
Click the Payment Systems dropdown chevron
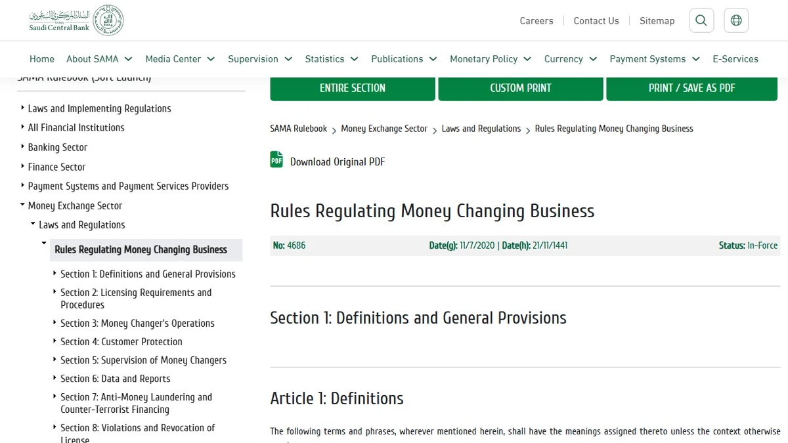(x=695, y=59)
